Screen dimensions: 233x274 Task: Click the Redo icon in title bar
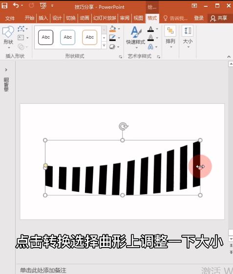(31, 6)
